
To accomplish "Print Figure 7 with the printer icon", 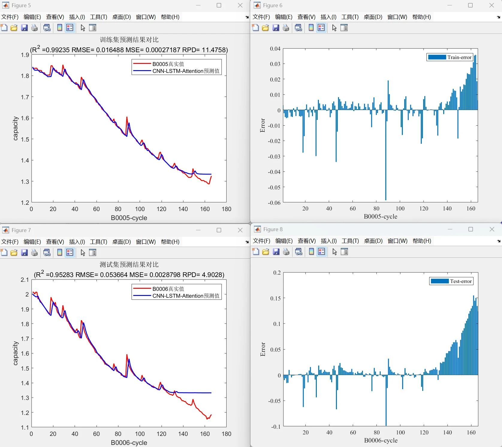I will pyautogui.click(x=34, y=253).
